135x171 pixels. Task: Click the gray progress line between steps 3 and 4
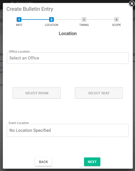(100, 20)
